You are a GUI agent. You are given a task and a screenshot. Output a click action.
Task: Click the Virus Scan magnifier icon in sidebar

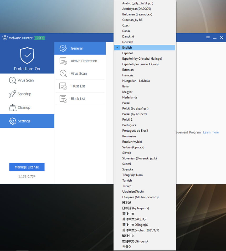point(13,80)
